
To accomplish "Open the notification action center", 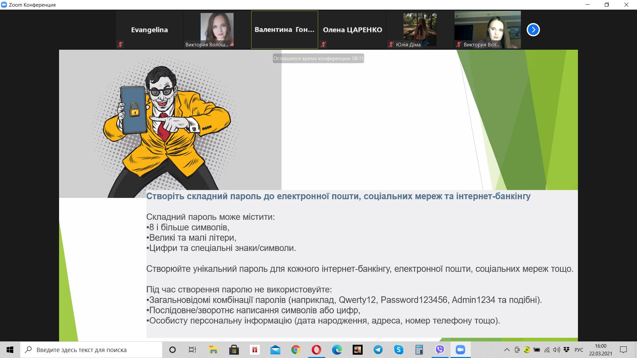I will pyautogui.click(x=623, y=350).
